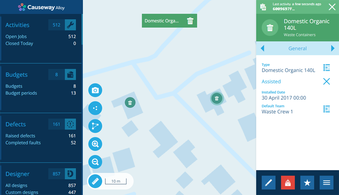Screen dimensions: 339x195
Task: Click the 6009697F... asset ID text
Action: 284,9
